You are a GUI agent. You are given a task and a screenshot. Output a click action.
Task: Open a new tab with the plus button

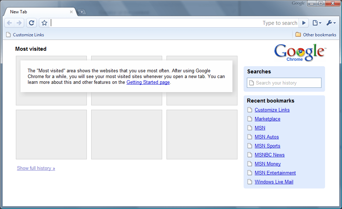coord(82,12)
